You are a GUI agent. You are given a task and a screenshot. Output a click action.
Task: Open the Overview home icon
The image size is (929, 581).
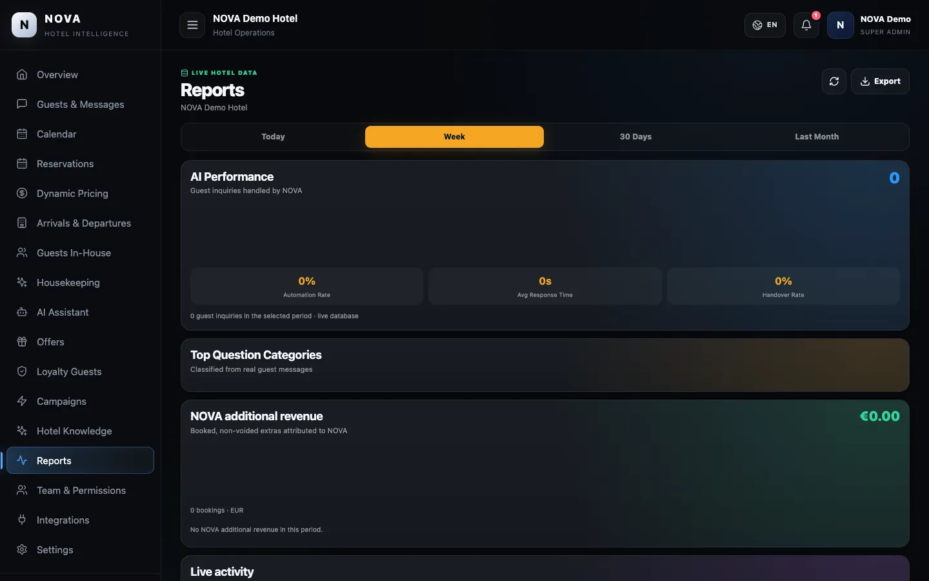point(22,74)
